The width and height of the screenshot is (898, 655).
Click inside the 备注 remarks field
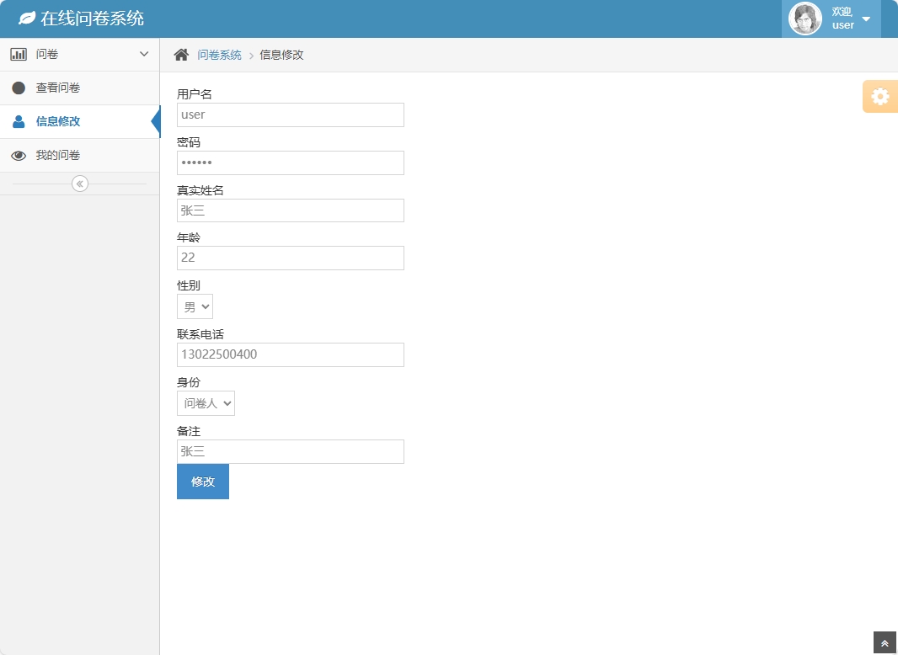290,451
